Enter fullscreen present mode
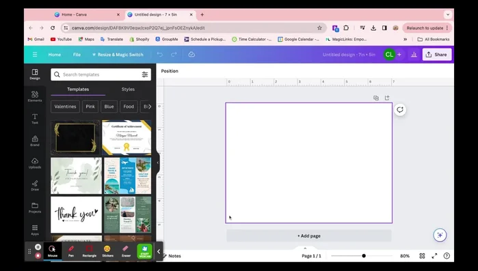Screen dimensions: 478x271 pyautogui.click(x=434, y=256)
